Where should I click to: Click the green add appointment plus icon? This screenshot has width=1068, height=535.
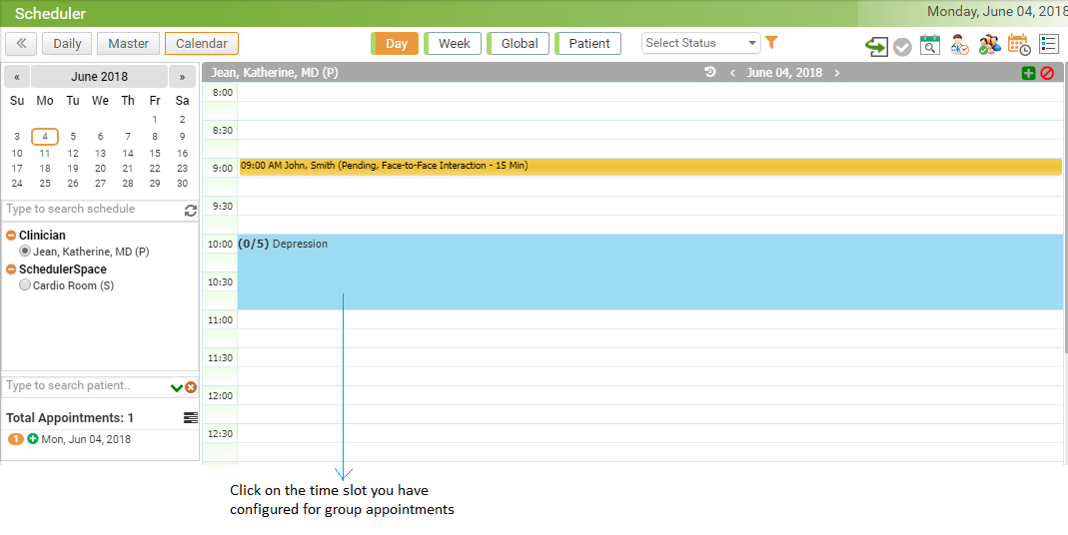(1029, 73)
